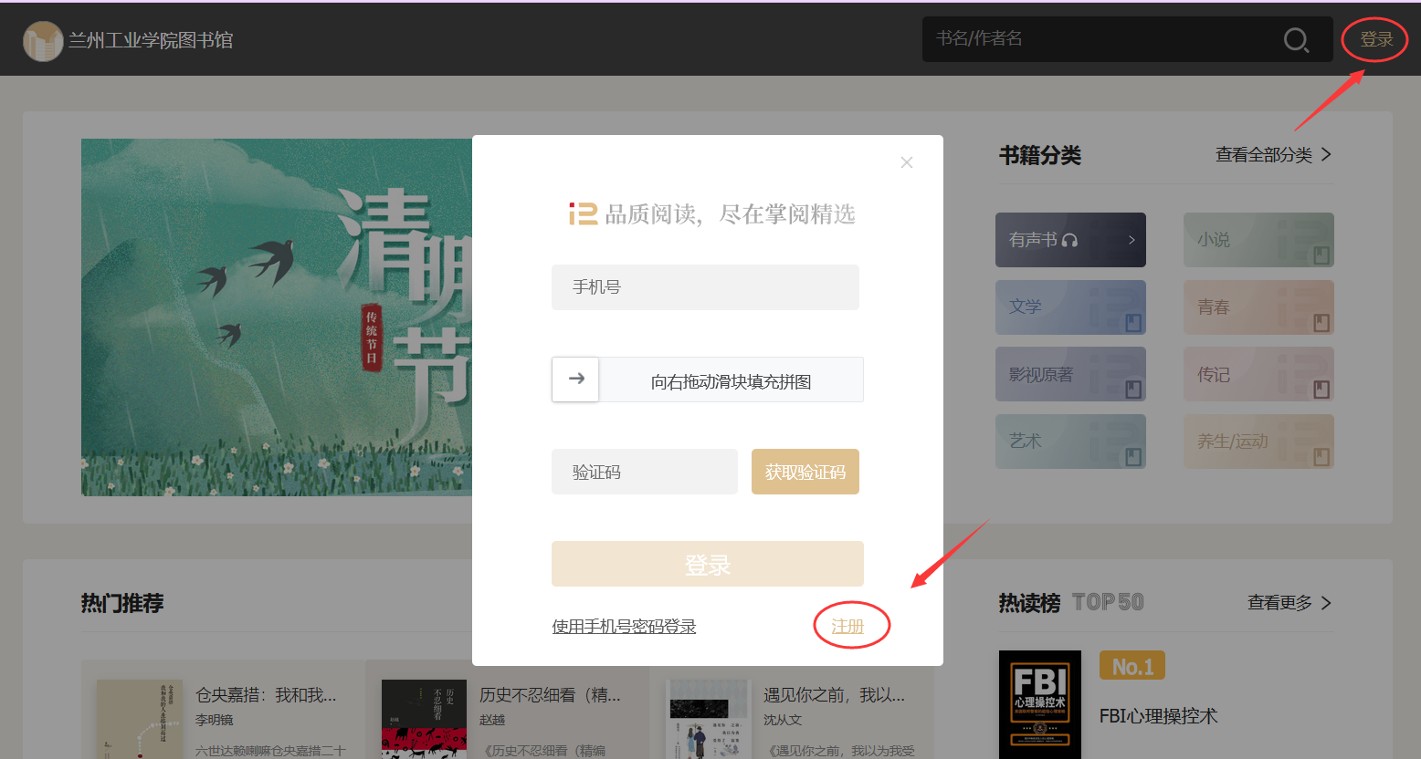
Task: Click the library logo icon
Action: pyautogui.click(x=42, y=41)
